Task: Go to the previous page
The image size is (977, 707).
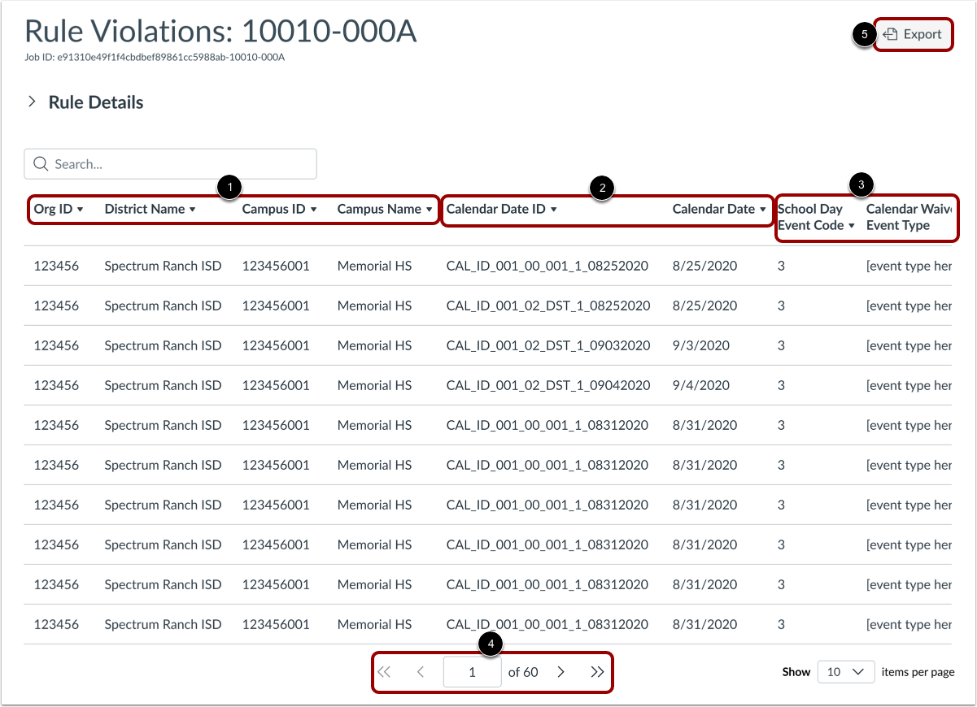Action: pos(421,672)
